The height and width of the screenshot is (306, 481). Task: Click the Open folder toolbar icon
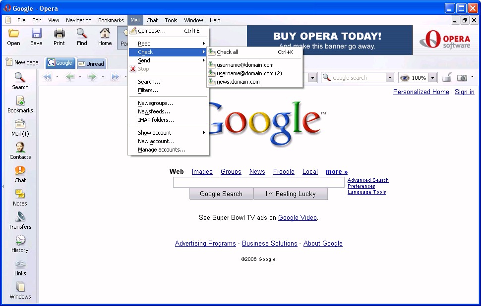13,33
